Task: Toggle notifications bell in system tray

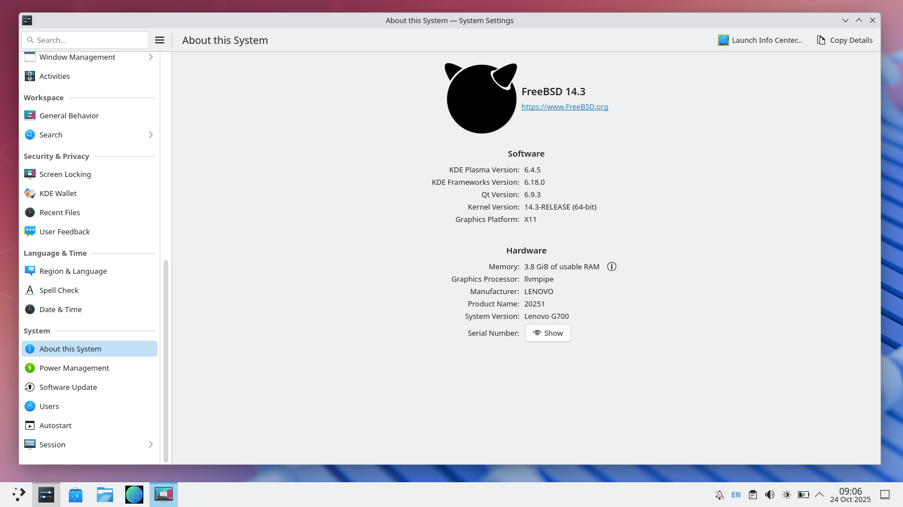Action: (719, 495)
